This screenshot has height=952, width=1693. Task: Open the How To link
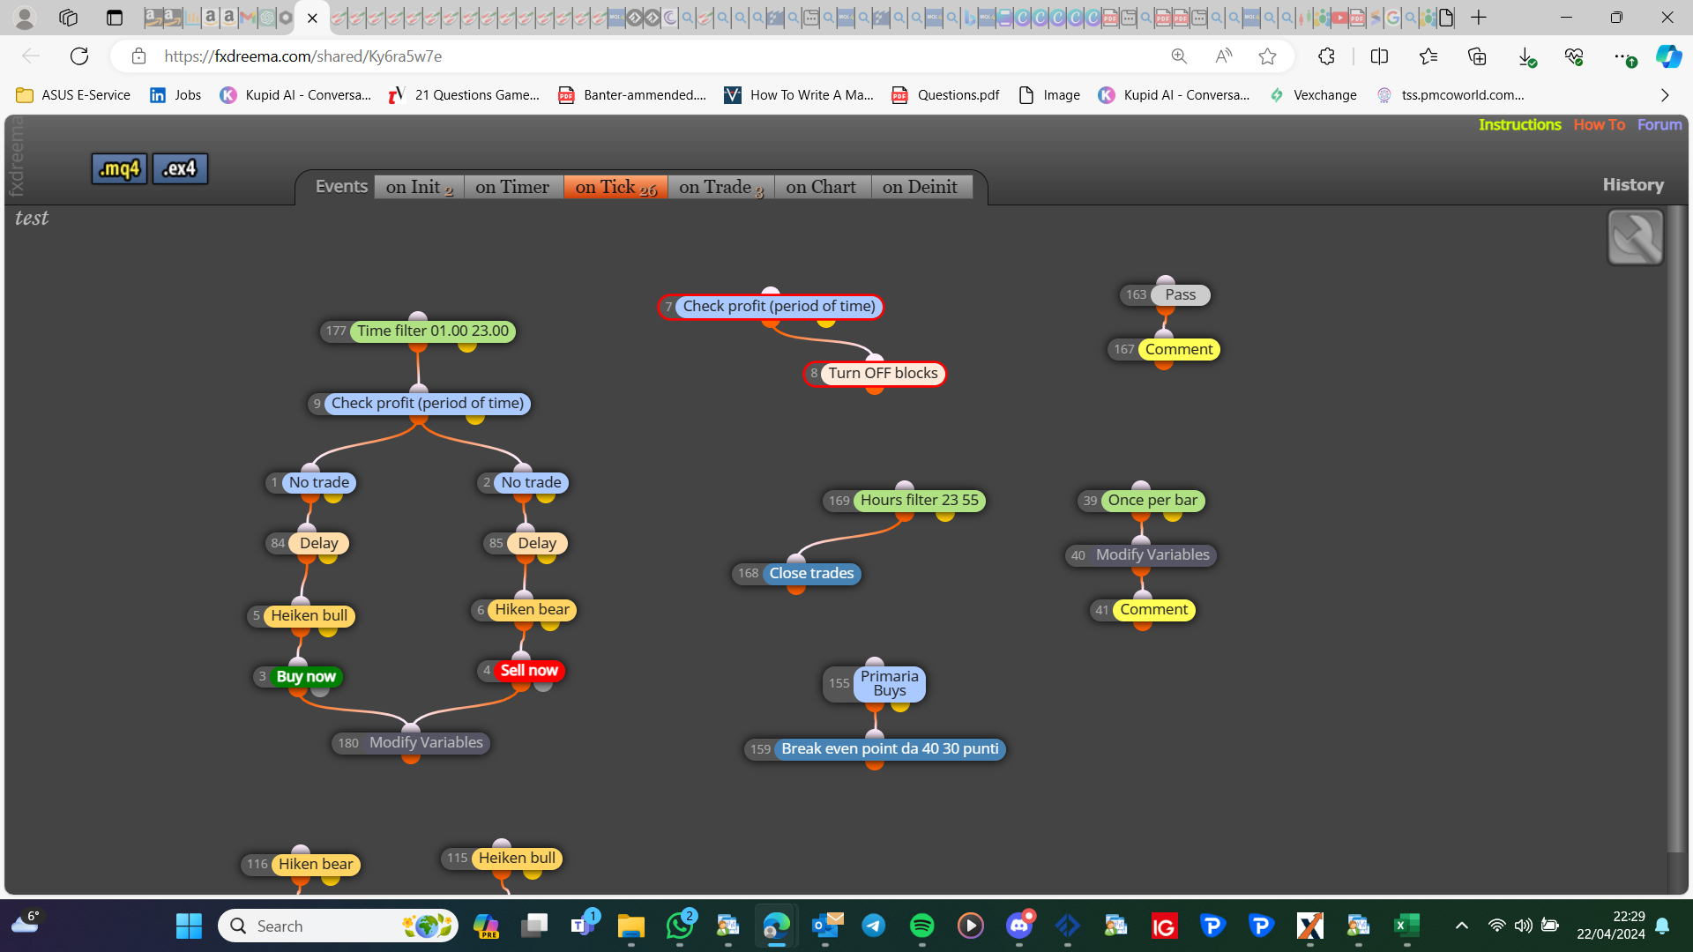[x=1599, y=124]
